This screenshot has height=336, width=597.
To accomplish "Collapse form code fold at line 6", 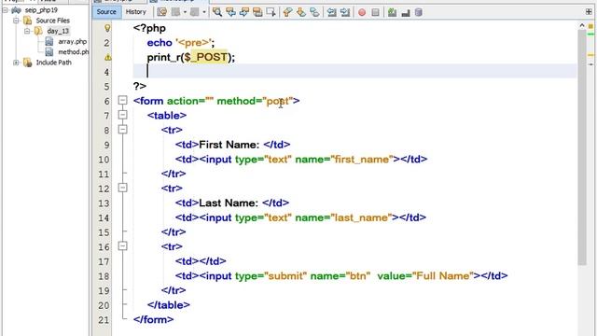I will click(x=122, y=100).
